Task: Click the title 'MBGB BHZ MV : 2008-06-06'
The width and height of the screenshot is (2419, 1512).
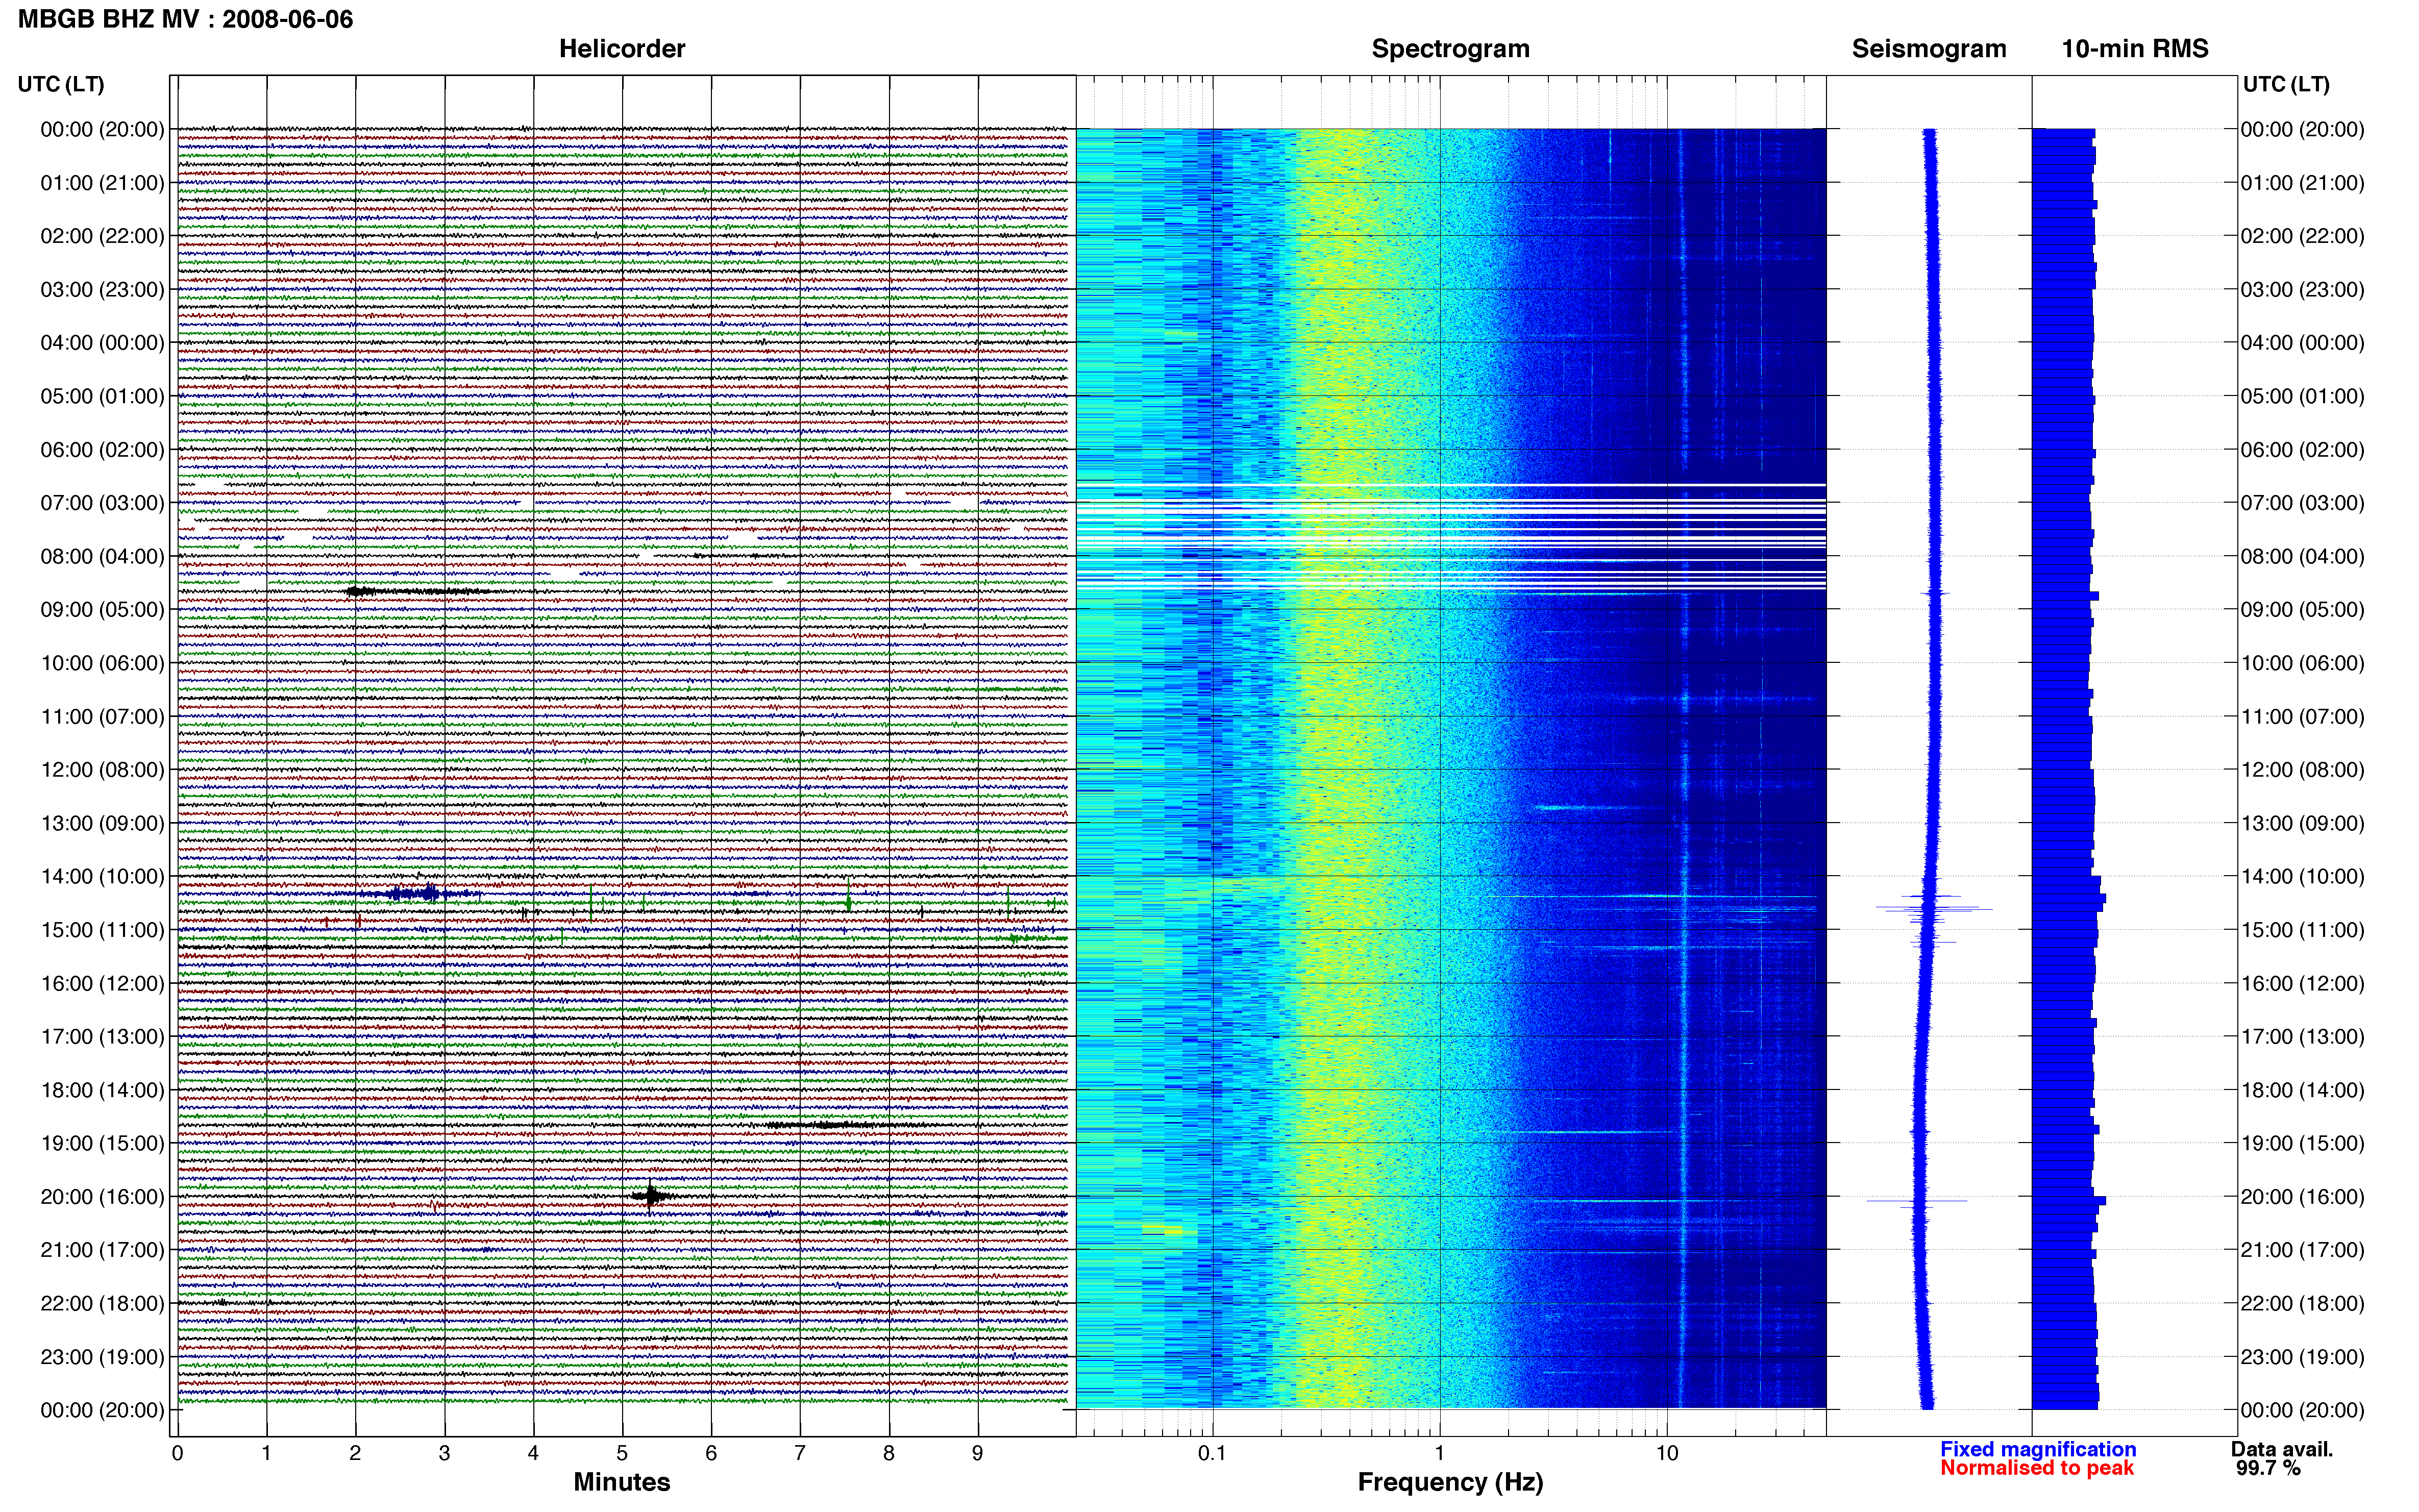Action: tap(185, 19)
